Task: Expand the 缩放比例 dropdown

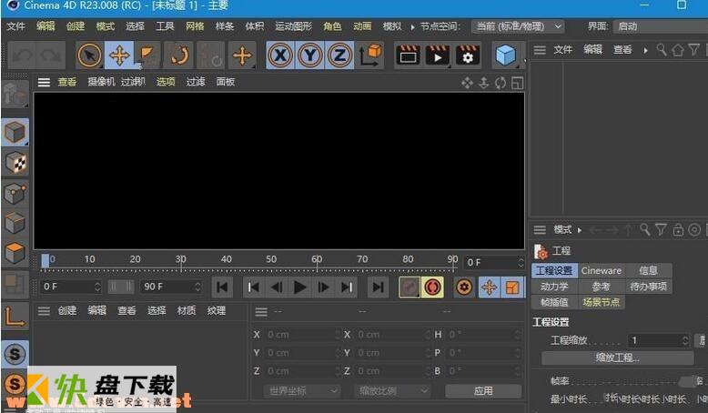Action: [392, 391]
